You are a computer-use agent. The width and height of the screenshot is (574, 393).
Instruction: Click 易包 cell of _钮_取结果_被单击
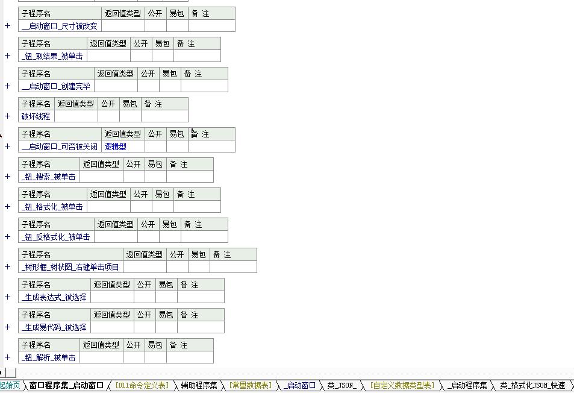coord(163,56)
